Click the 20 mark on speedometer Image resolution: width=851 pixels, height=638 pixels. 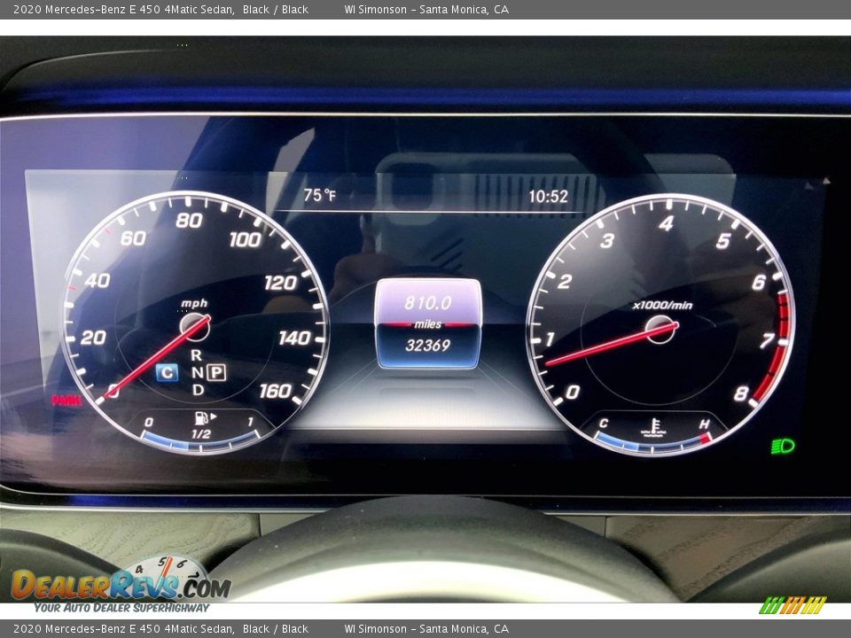click(93, 338)
